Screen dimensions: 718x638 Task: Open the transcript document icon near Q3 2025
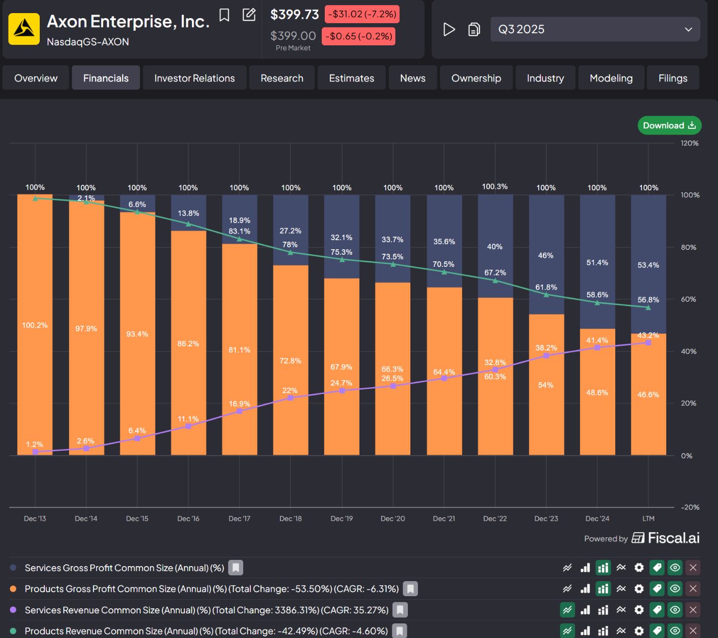(x=474, y=30)
